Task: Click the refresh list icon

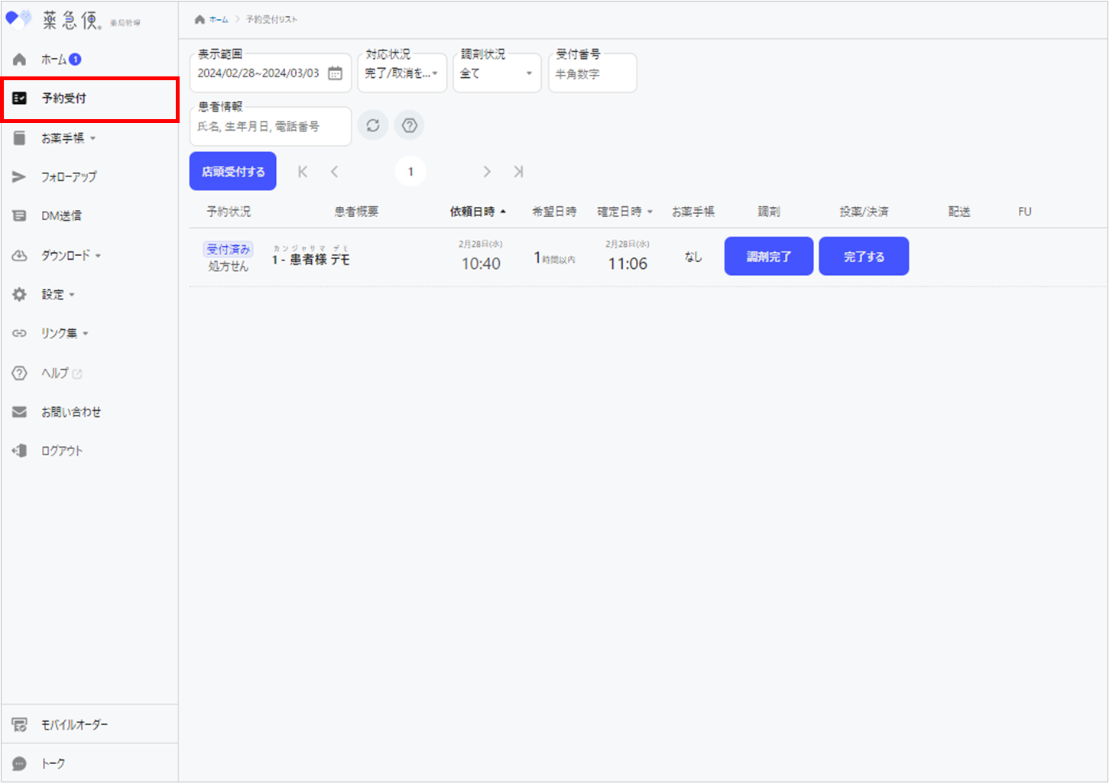Action: pyautogui.click(x=373, y=126)
